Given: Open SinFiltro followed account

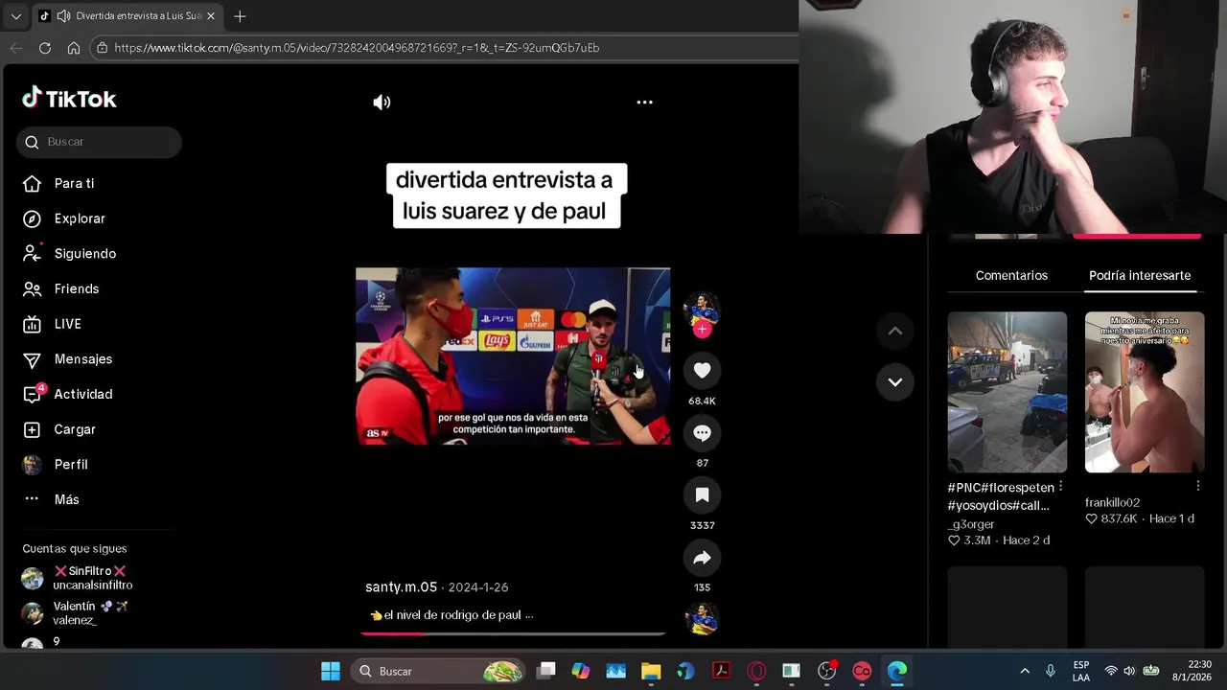Looking at the screenshot, I should [91, 578].
